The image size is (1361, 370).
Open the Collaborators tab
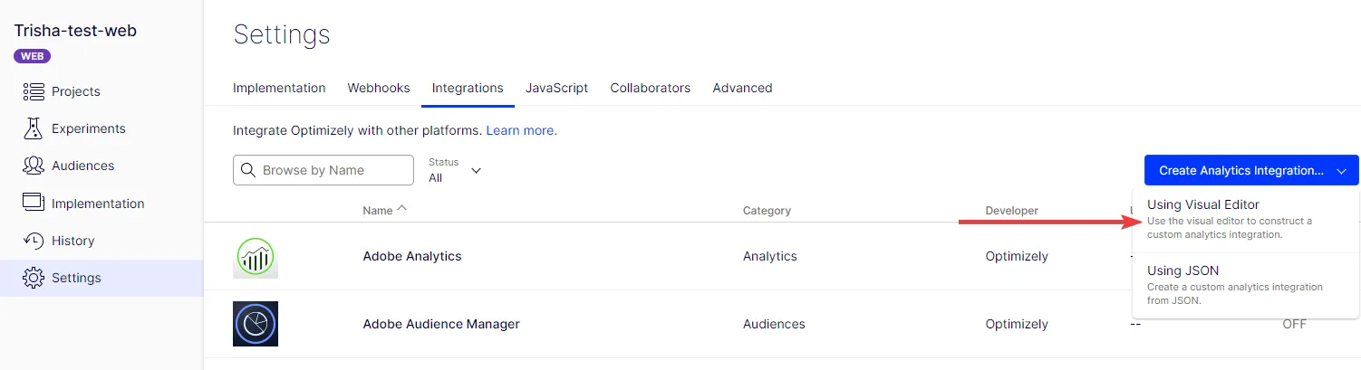click(x=651, y=88)
